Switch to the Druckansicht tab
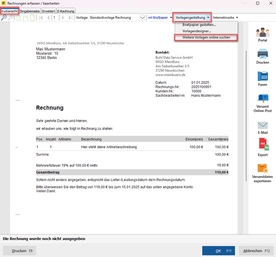 (x=9, y=11)
